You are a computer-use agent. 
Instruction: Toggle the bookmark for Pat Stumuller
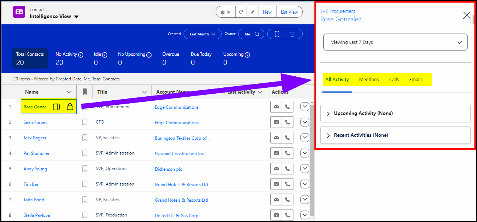point(85,153)
